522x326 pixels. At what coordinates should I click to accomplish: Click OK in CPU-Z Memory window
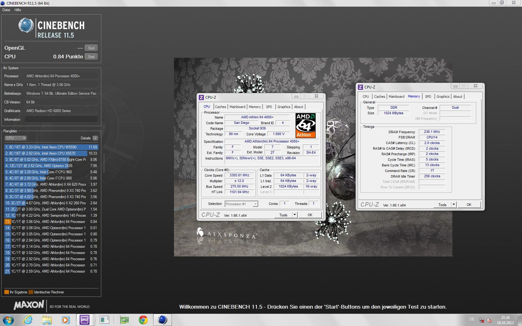(469, 205)
